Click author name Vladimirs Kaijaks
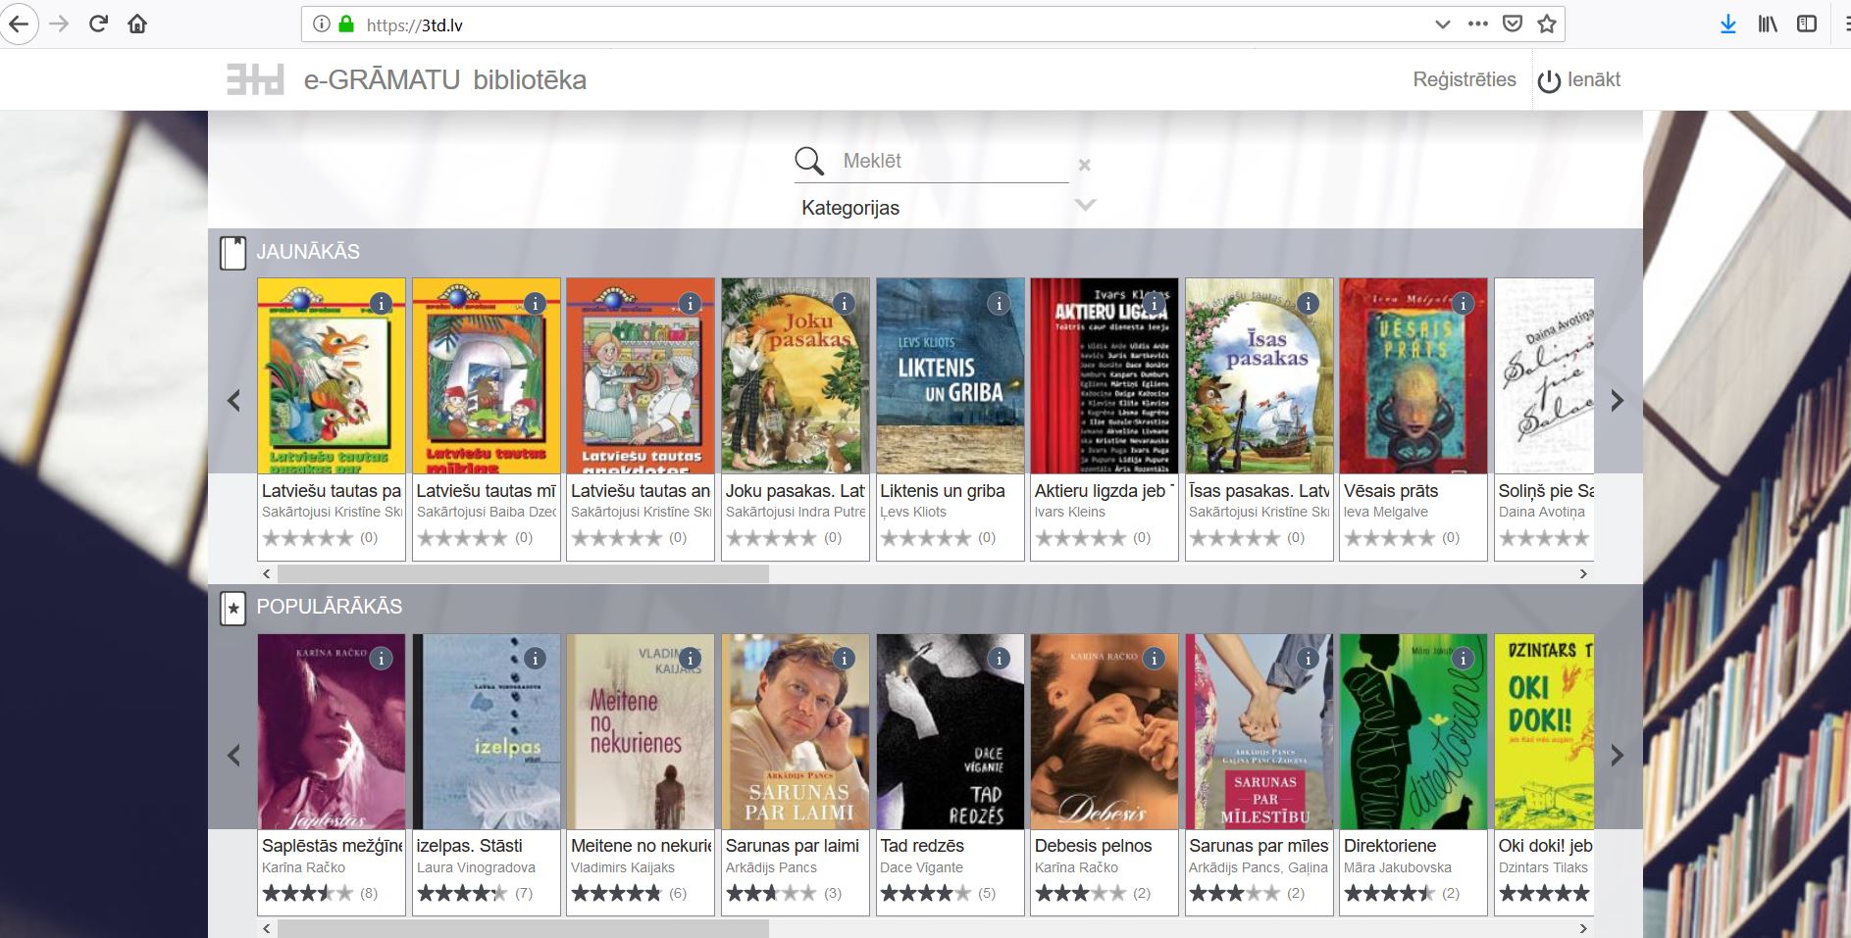This screenshot has width=1851, height=938. tap(623, 867)
